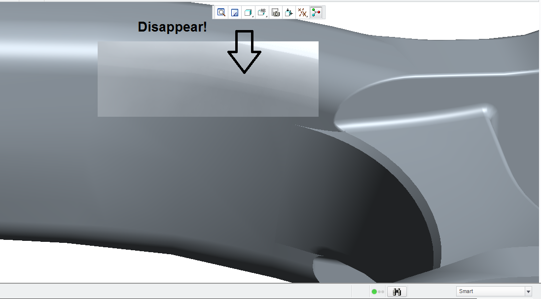Click the Zoom In magnifier icon
The height and width of the screenshot is (299, 541).
221,13
